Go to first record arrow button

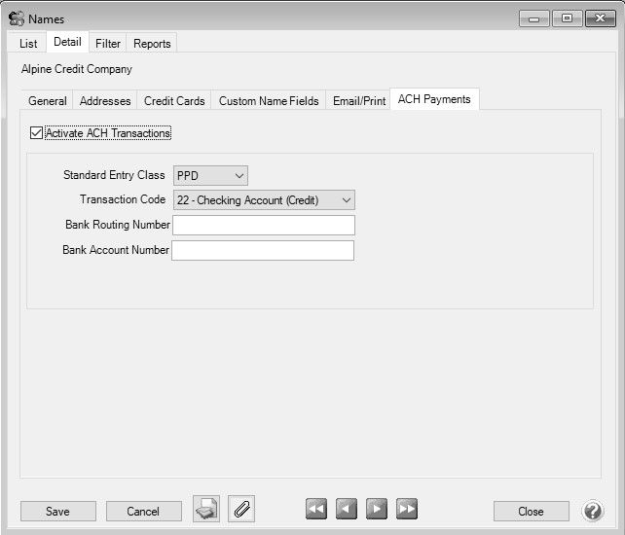(316, 510)
